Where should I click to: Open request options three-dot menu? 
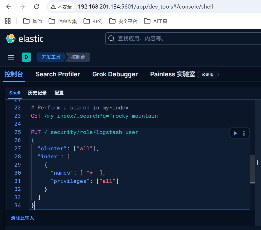(244, 133)
